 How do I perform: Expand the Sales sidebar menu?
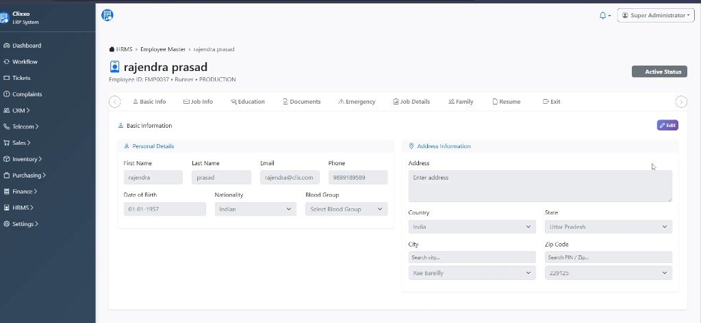[x=29, y=143]
